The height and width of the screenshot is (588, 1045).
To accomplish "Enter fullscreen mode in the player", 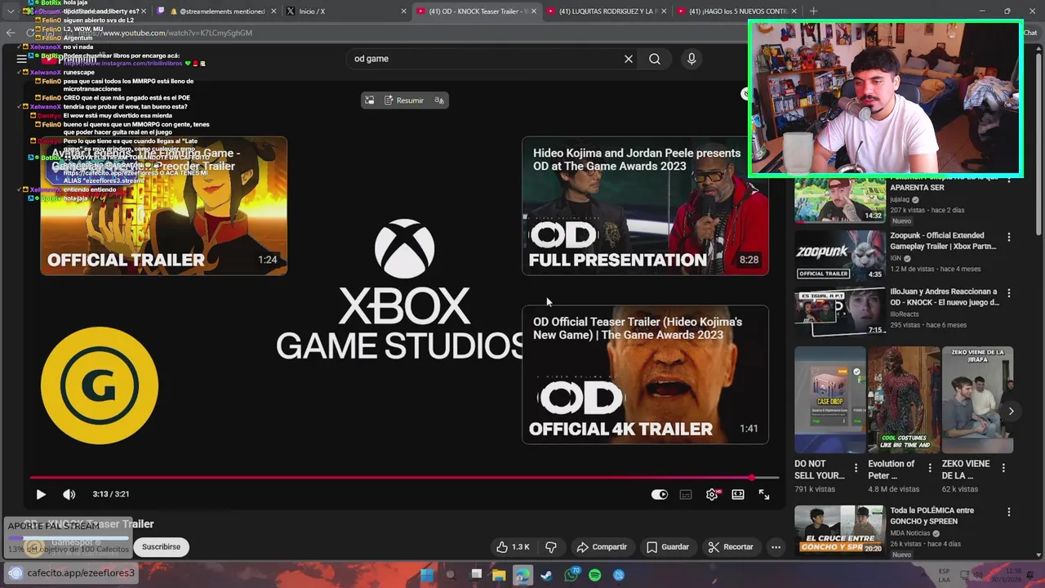I will 764,494.
